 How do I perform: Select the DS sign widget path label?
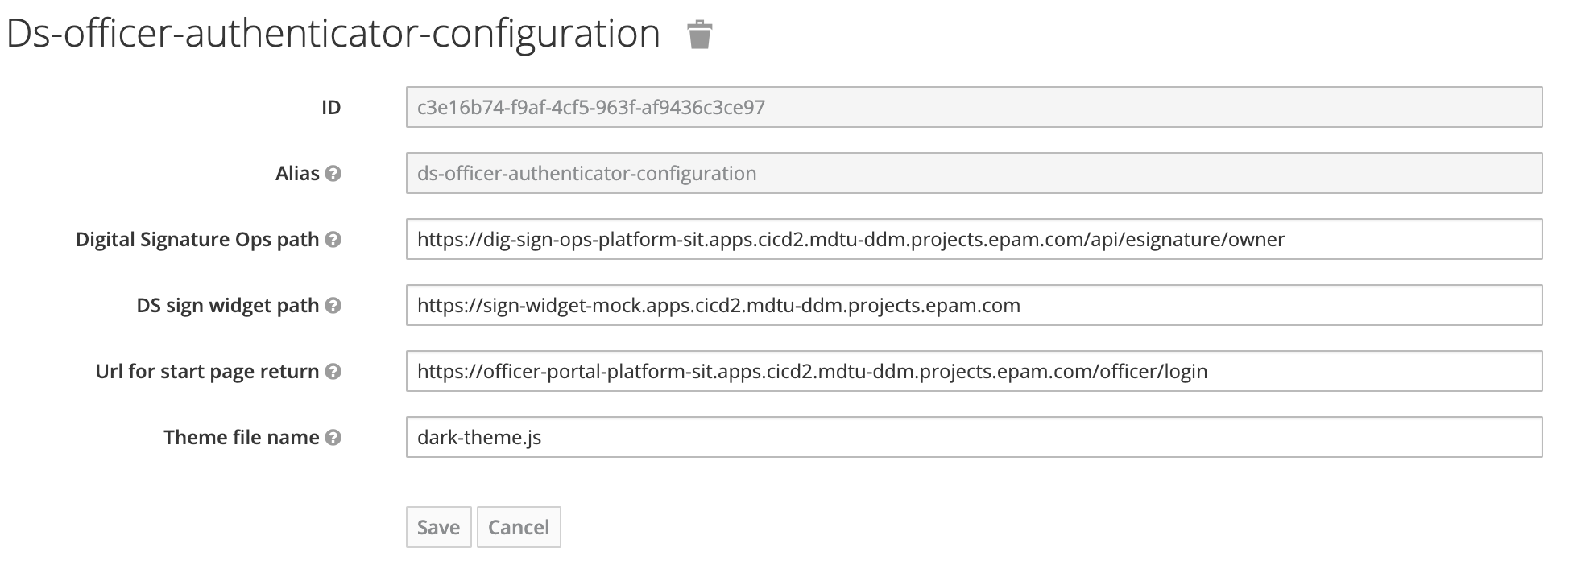click(228, 306)
